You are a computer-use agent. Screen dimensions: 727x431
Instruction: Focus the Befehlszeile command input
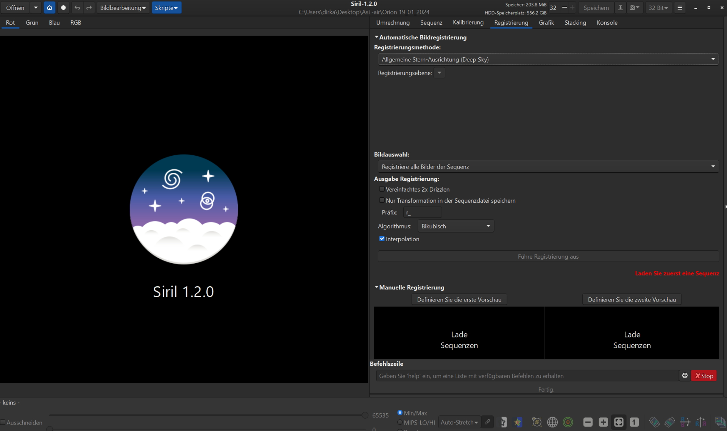(527, 376)
